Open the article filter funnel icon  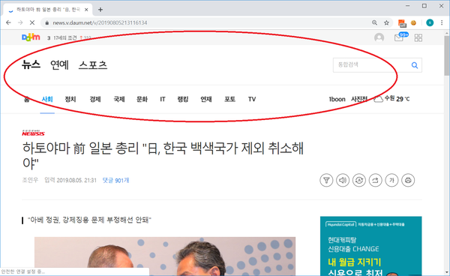pyautogui.click(x=326, y=180)
